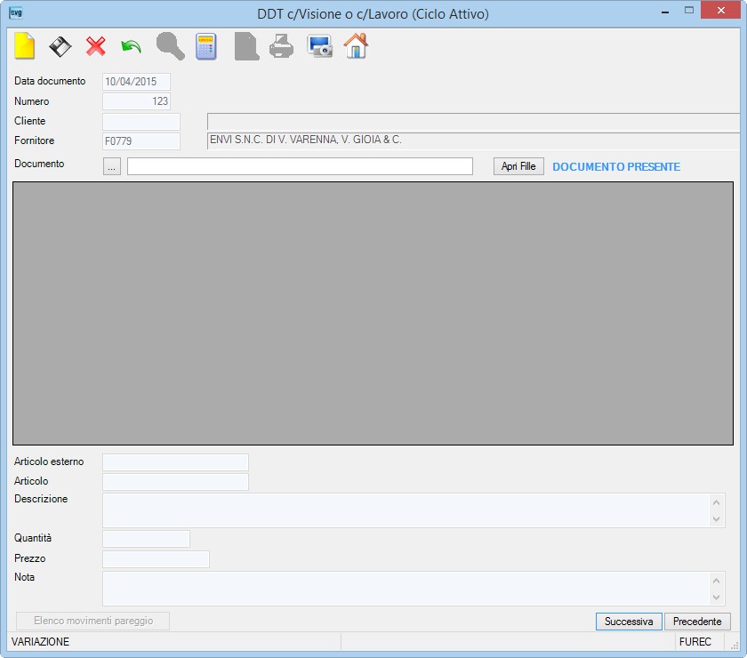The image size is (747, 658).
Task: Click the floppy disk save icon
Action: [x=60, y=47]
